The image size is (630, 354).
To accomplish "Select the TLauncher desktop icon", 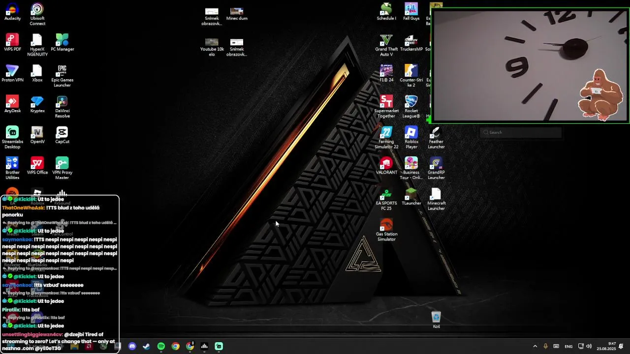I will (411, 197).
